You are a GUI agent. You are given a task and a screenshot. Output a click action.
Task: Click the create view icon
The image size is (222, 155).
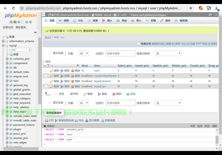102,121
